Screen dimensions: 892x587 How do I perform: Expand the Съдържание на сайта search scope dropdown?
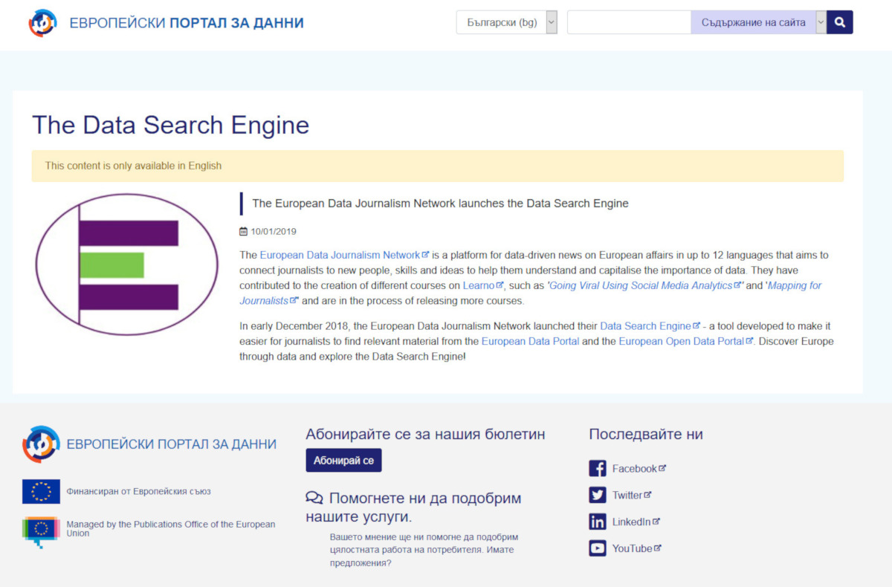[821, 22]
